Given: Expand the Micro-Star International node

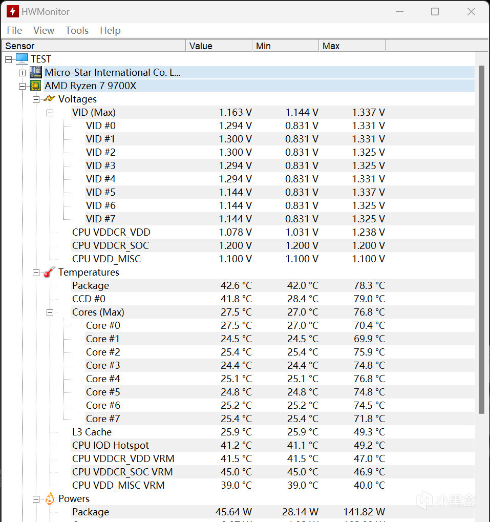Looking at the screenshot, I should [23, 73].
